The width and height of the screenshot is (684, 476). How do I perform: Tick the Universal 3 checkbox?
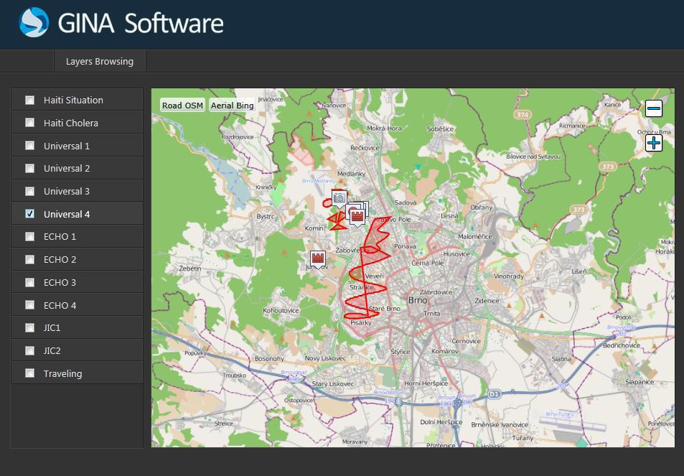(29, 191)
